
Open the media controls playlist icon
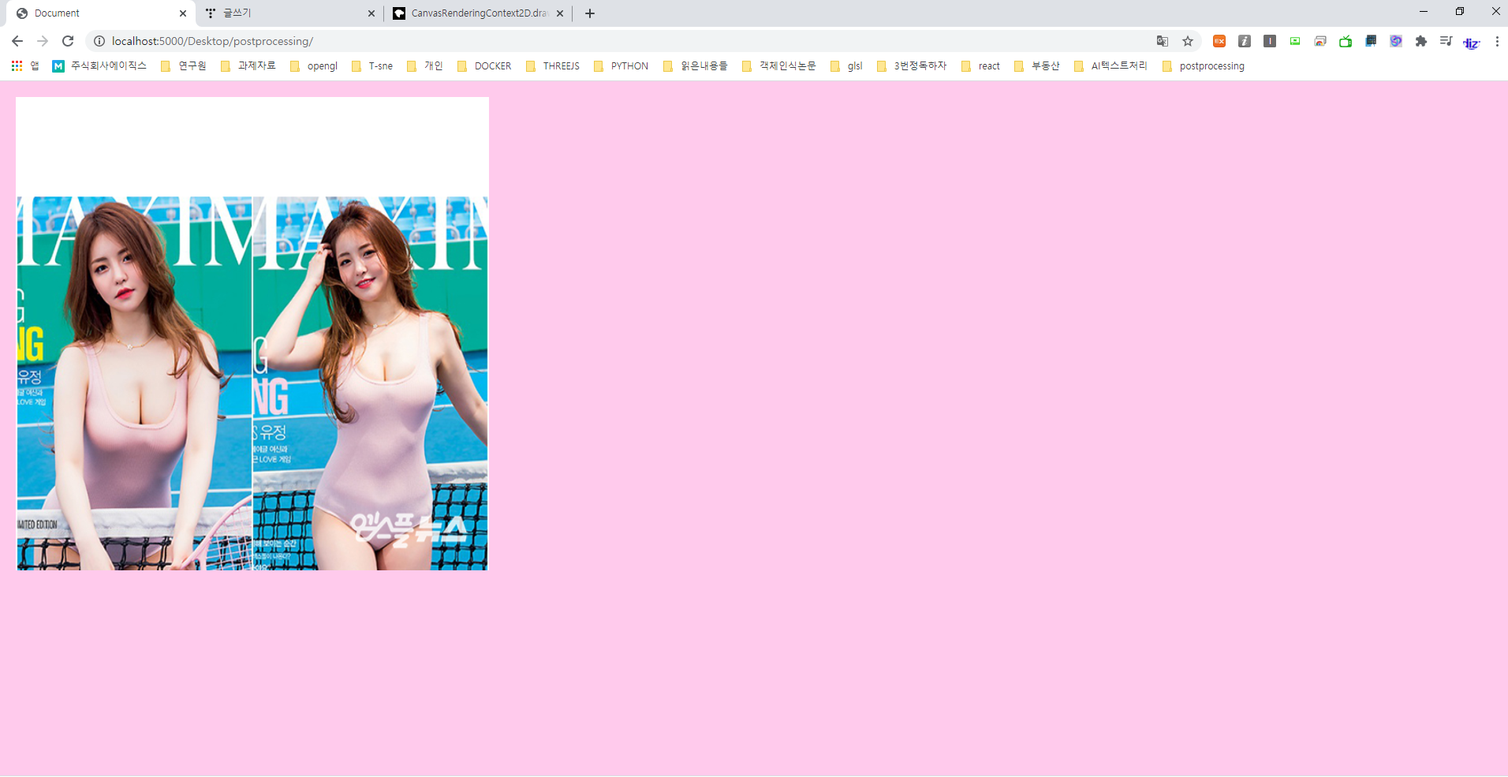pos(1446,41)
